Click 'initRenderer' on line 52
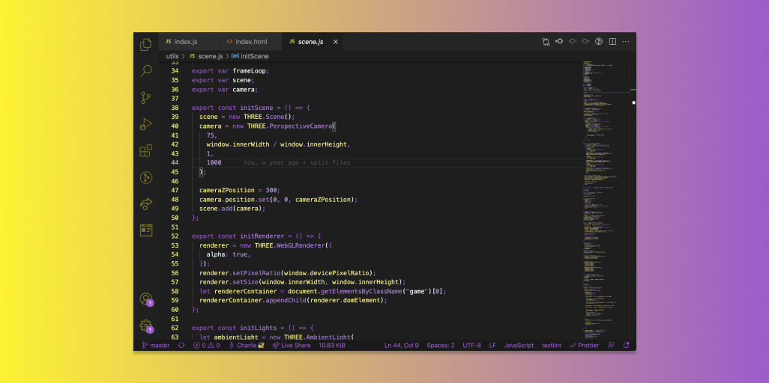 coord(262,236)
